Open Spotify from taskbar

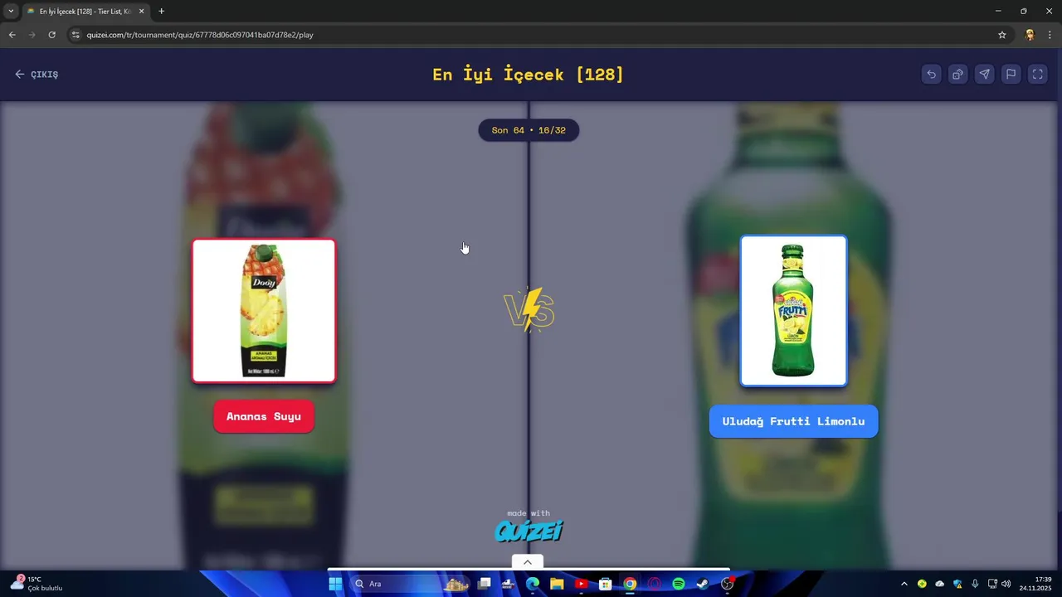pos(678,584)
